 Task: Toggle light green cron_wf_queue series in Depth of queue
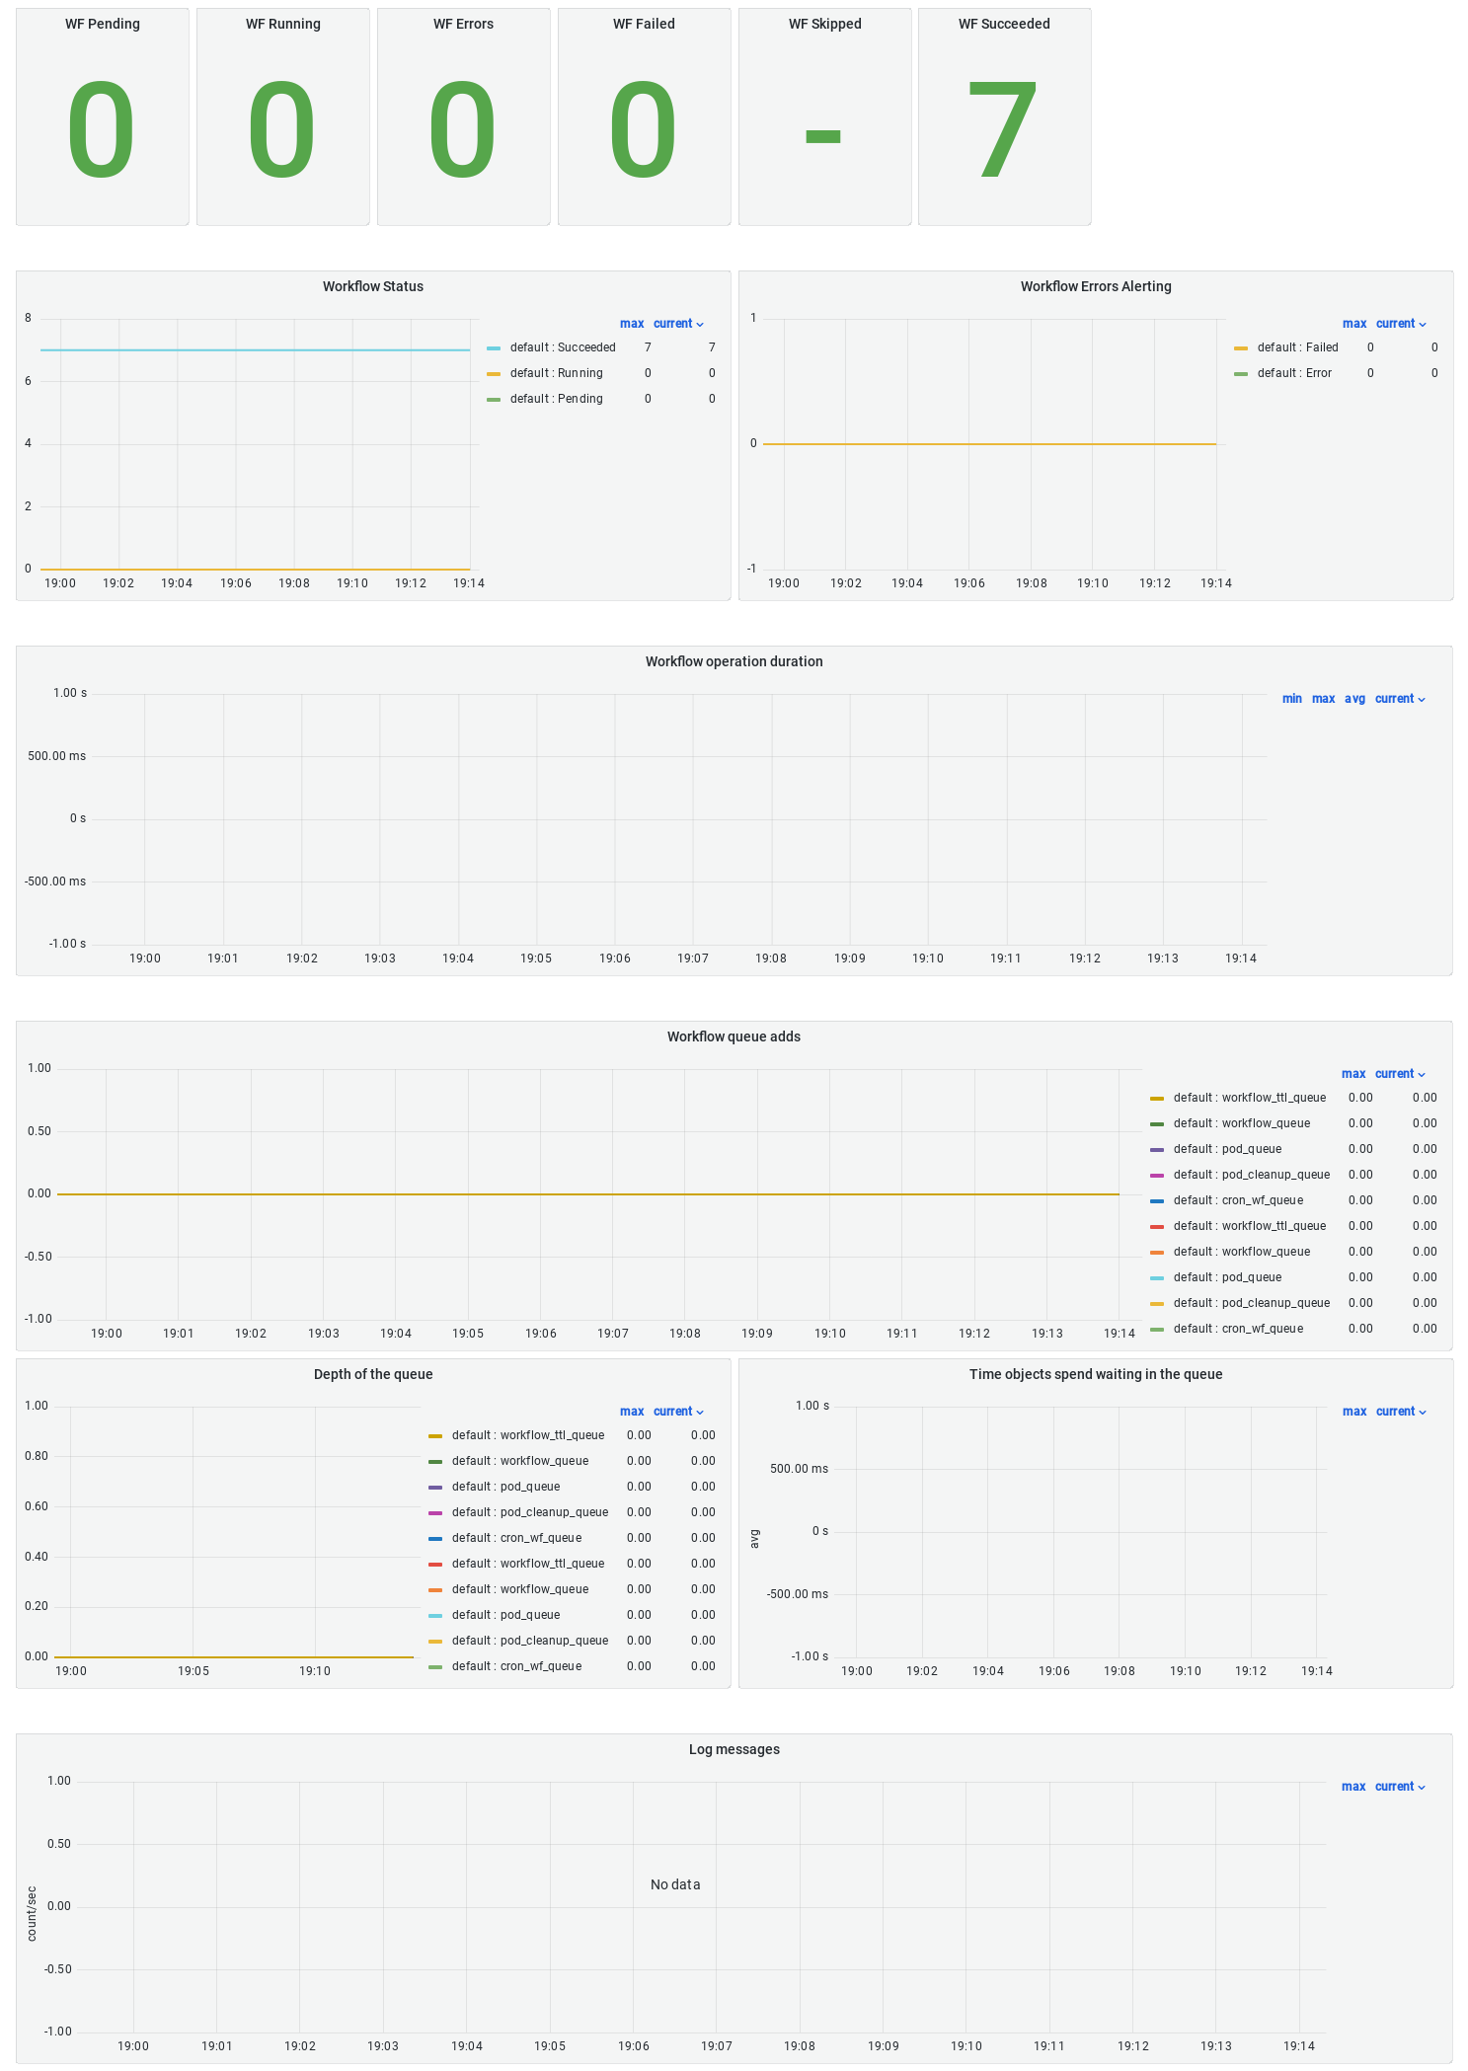coord(516,1666)
